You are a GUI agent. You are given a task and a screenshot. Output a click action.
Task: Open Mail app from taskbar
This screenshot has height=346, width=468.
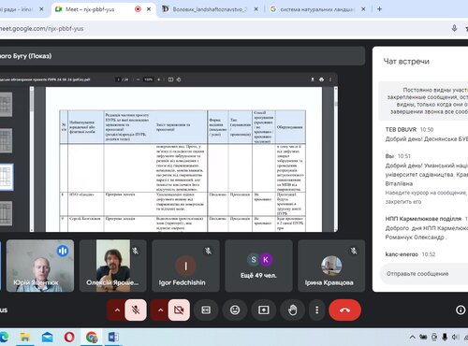(47, 337)
